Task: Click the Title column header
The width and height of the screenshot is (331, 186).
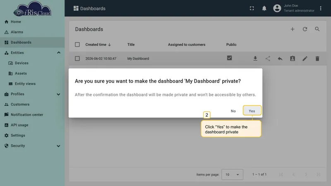Action: click(x=131, y=45)
